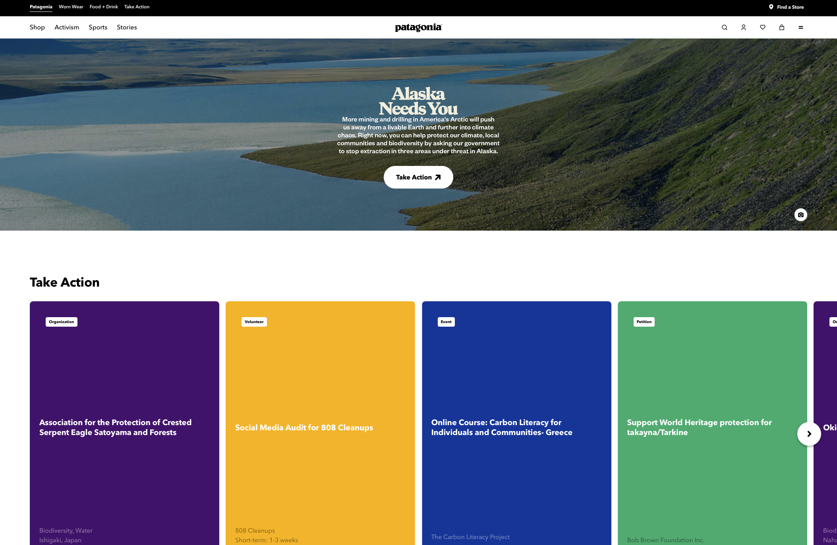This screenshot has height=545, width=837.
Task: Click '808 Cleanups' organization text
Action: pyautogui.click(x=255, y=531)
